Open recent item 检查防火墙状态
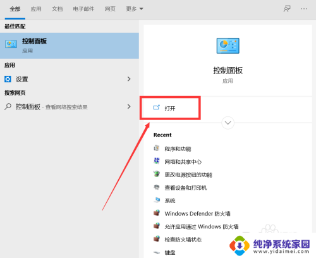This screenshot has height=258, width=316. point(183,240)
